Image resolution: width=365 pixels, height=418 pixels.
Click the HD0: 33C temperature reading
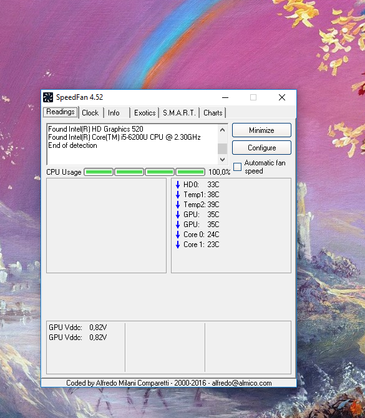[x=202, y=185]
